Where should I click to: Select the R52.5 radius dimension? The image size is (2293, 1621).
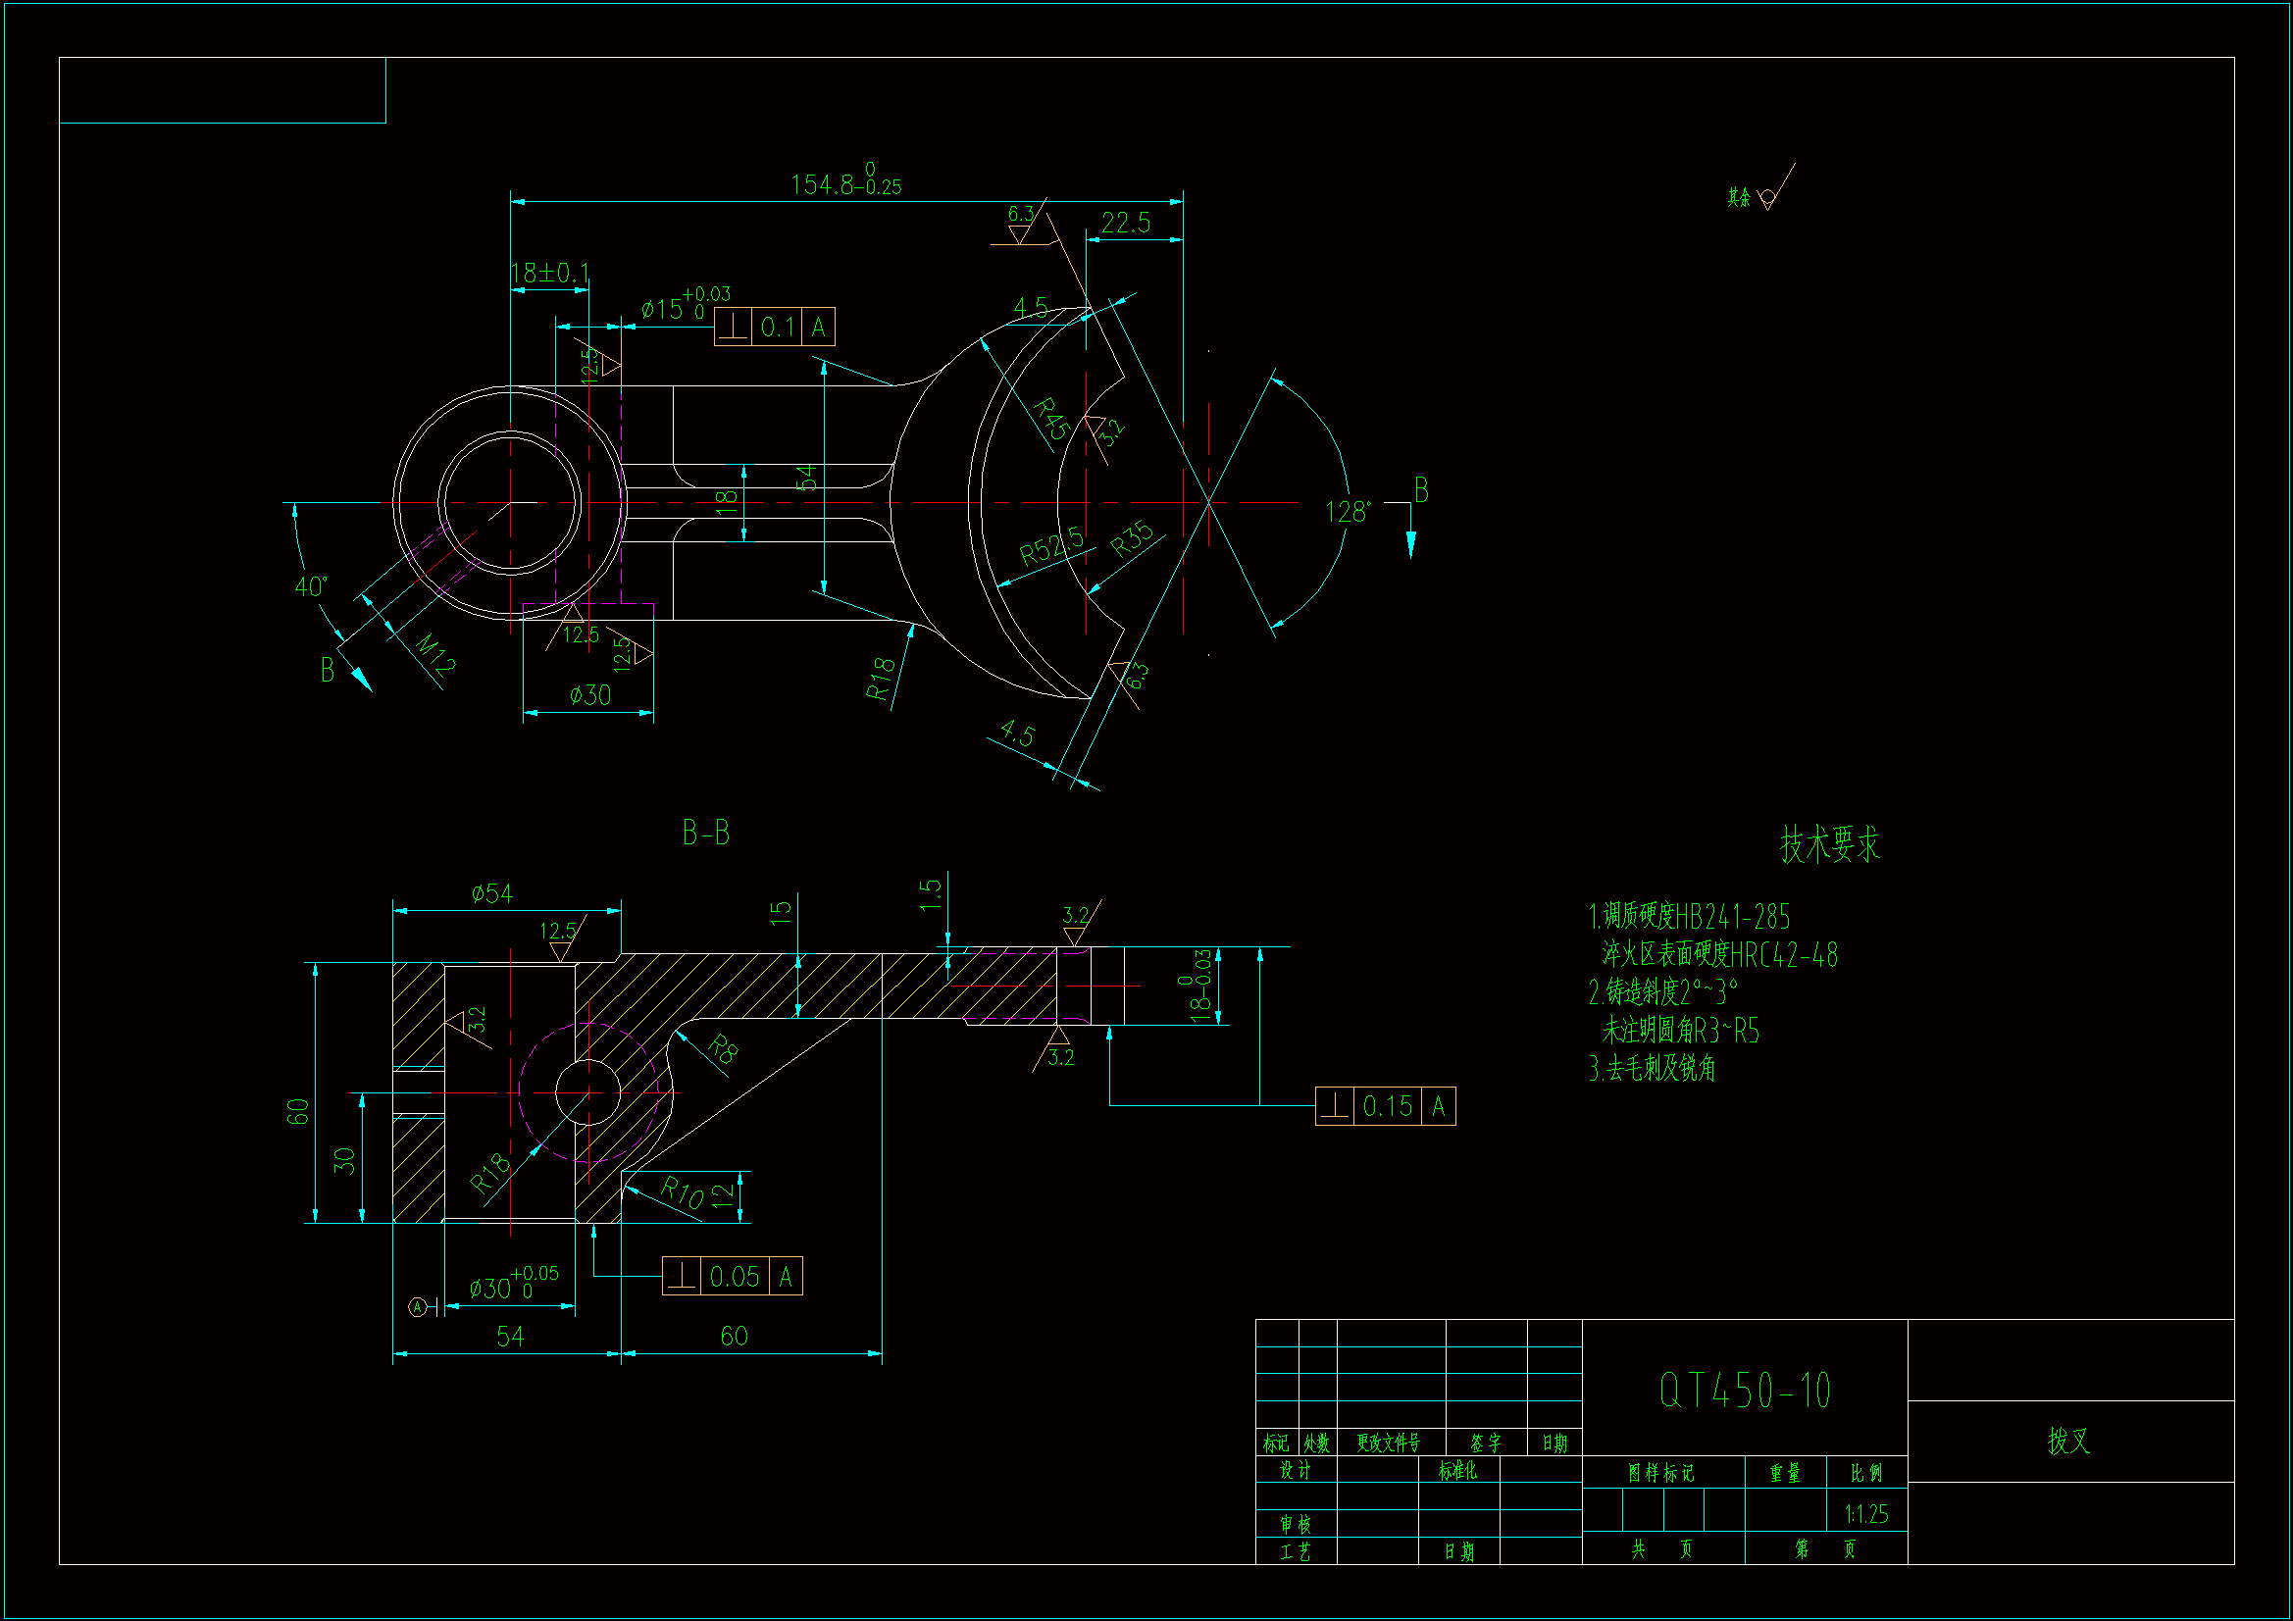pyautogui.click(x=1050, y=547)
